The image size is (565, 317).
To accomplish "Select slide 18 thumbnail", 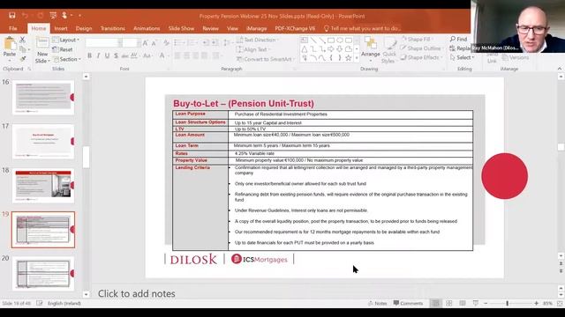I will (x=43, y=186).
